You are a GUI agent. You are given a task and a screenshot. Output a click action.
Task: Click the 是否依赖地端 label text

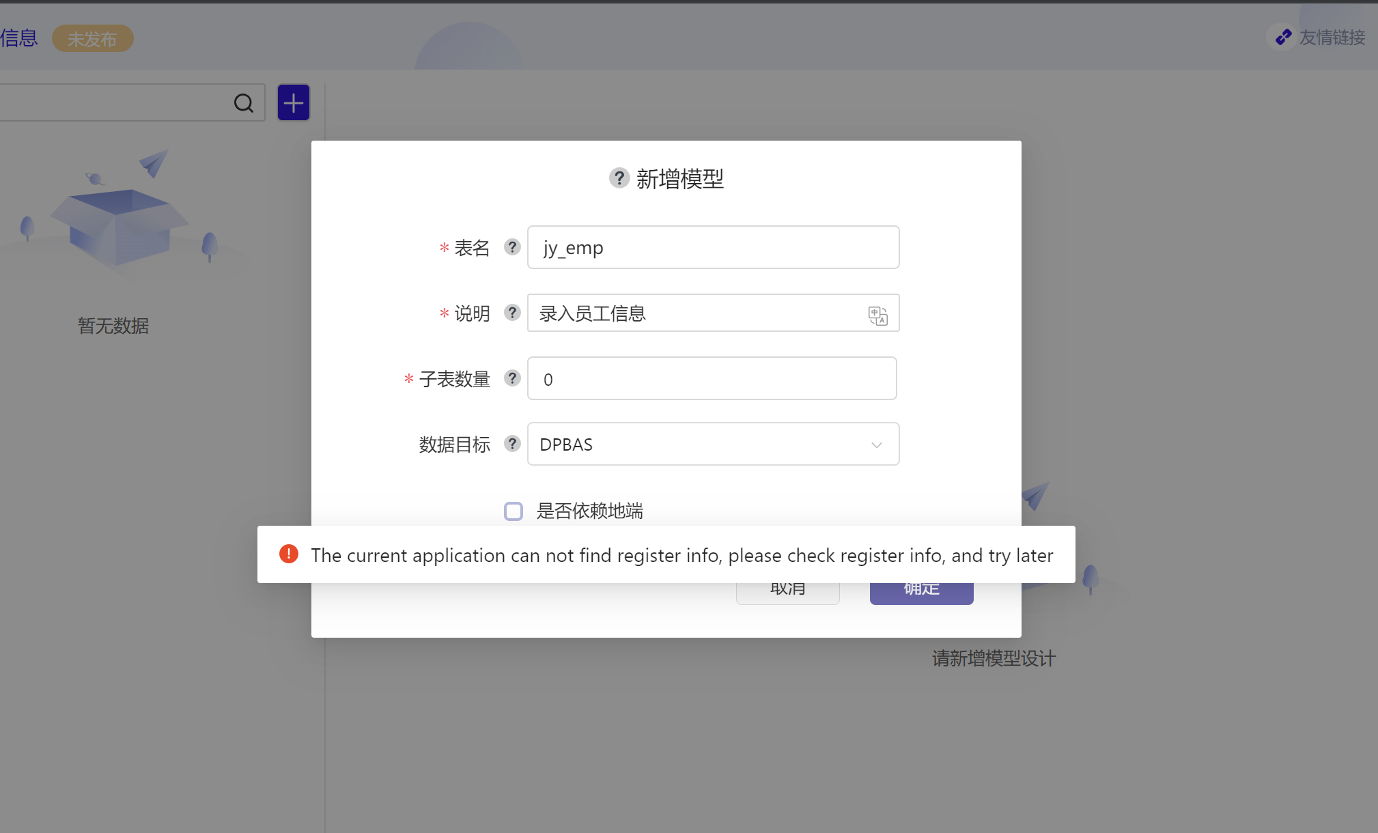pos(589,511)
